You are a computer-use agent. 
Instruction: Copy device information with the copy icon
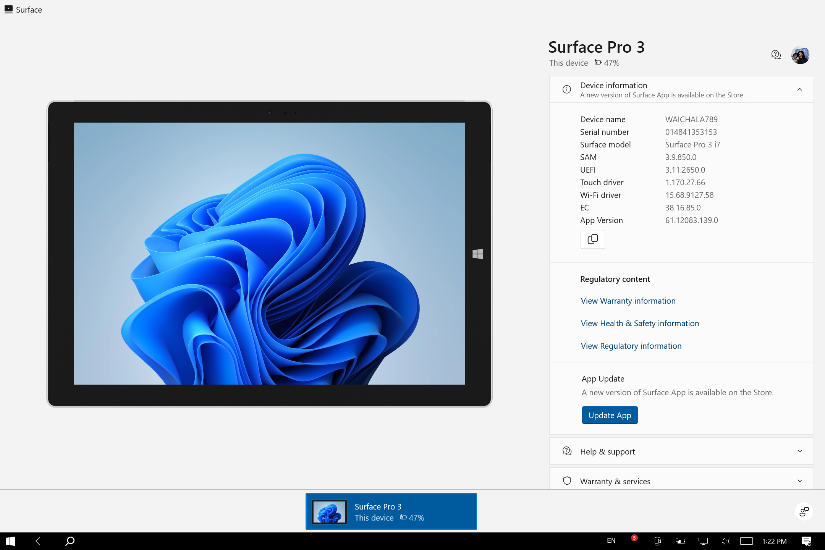592,239
